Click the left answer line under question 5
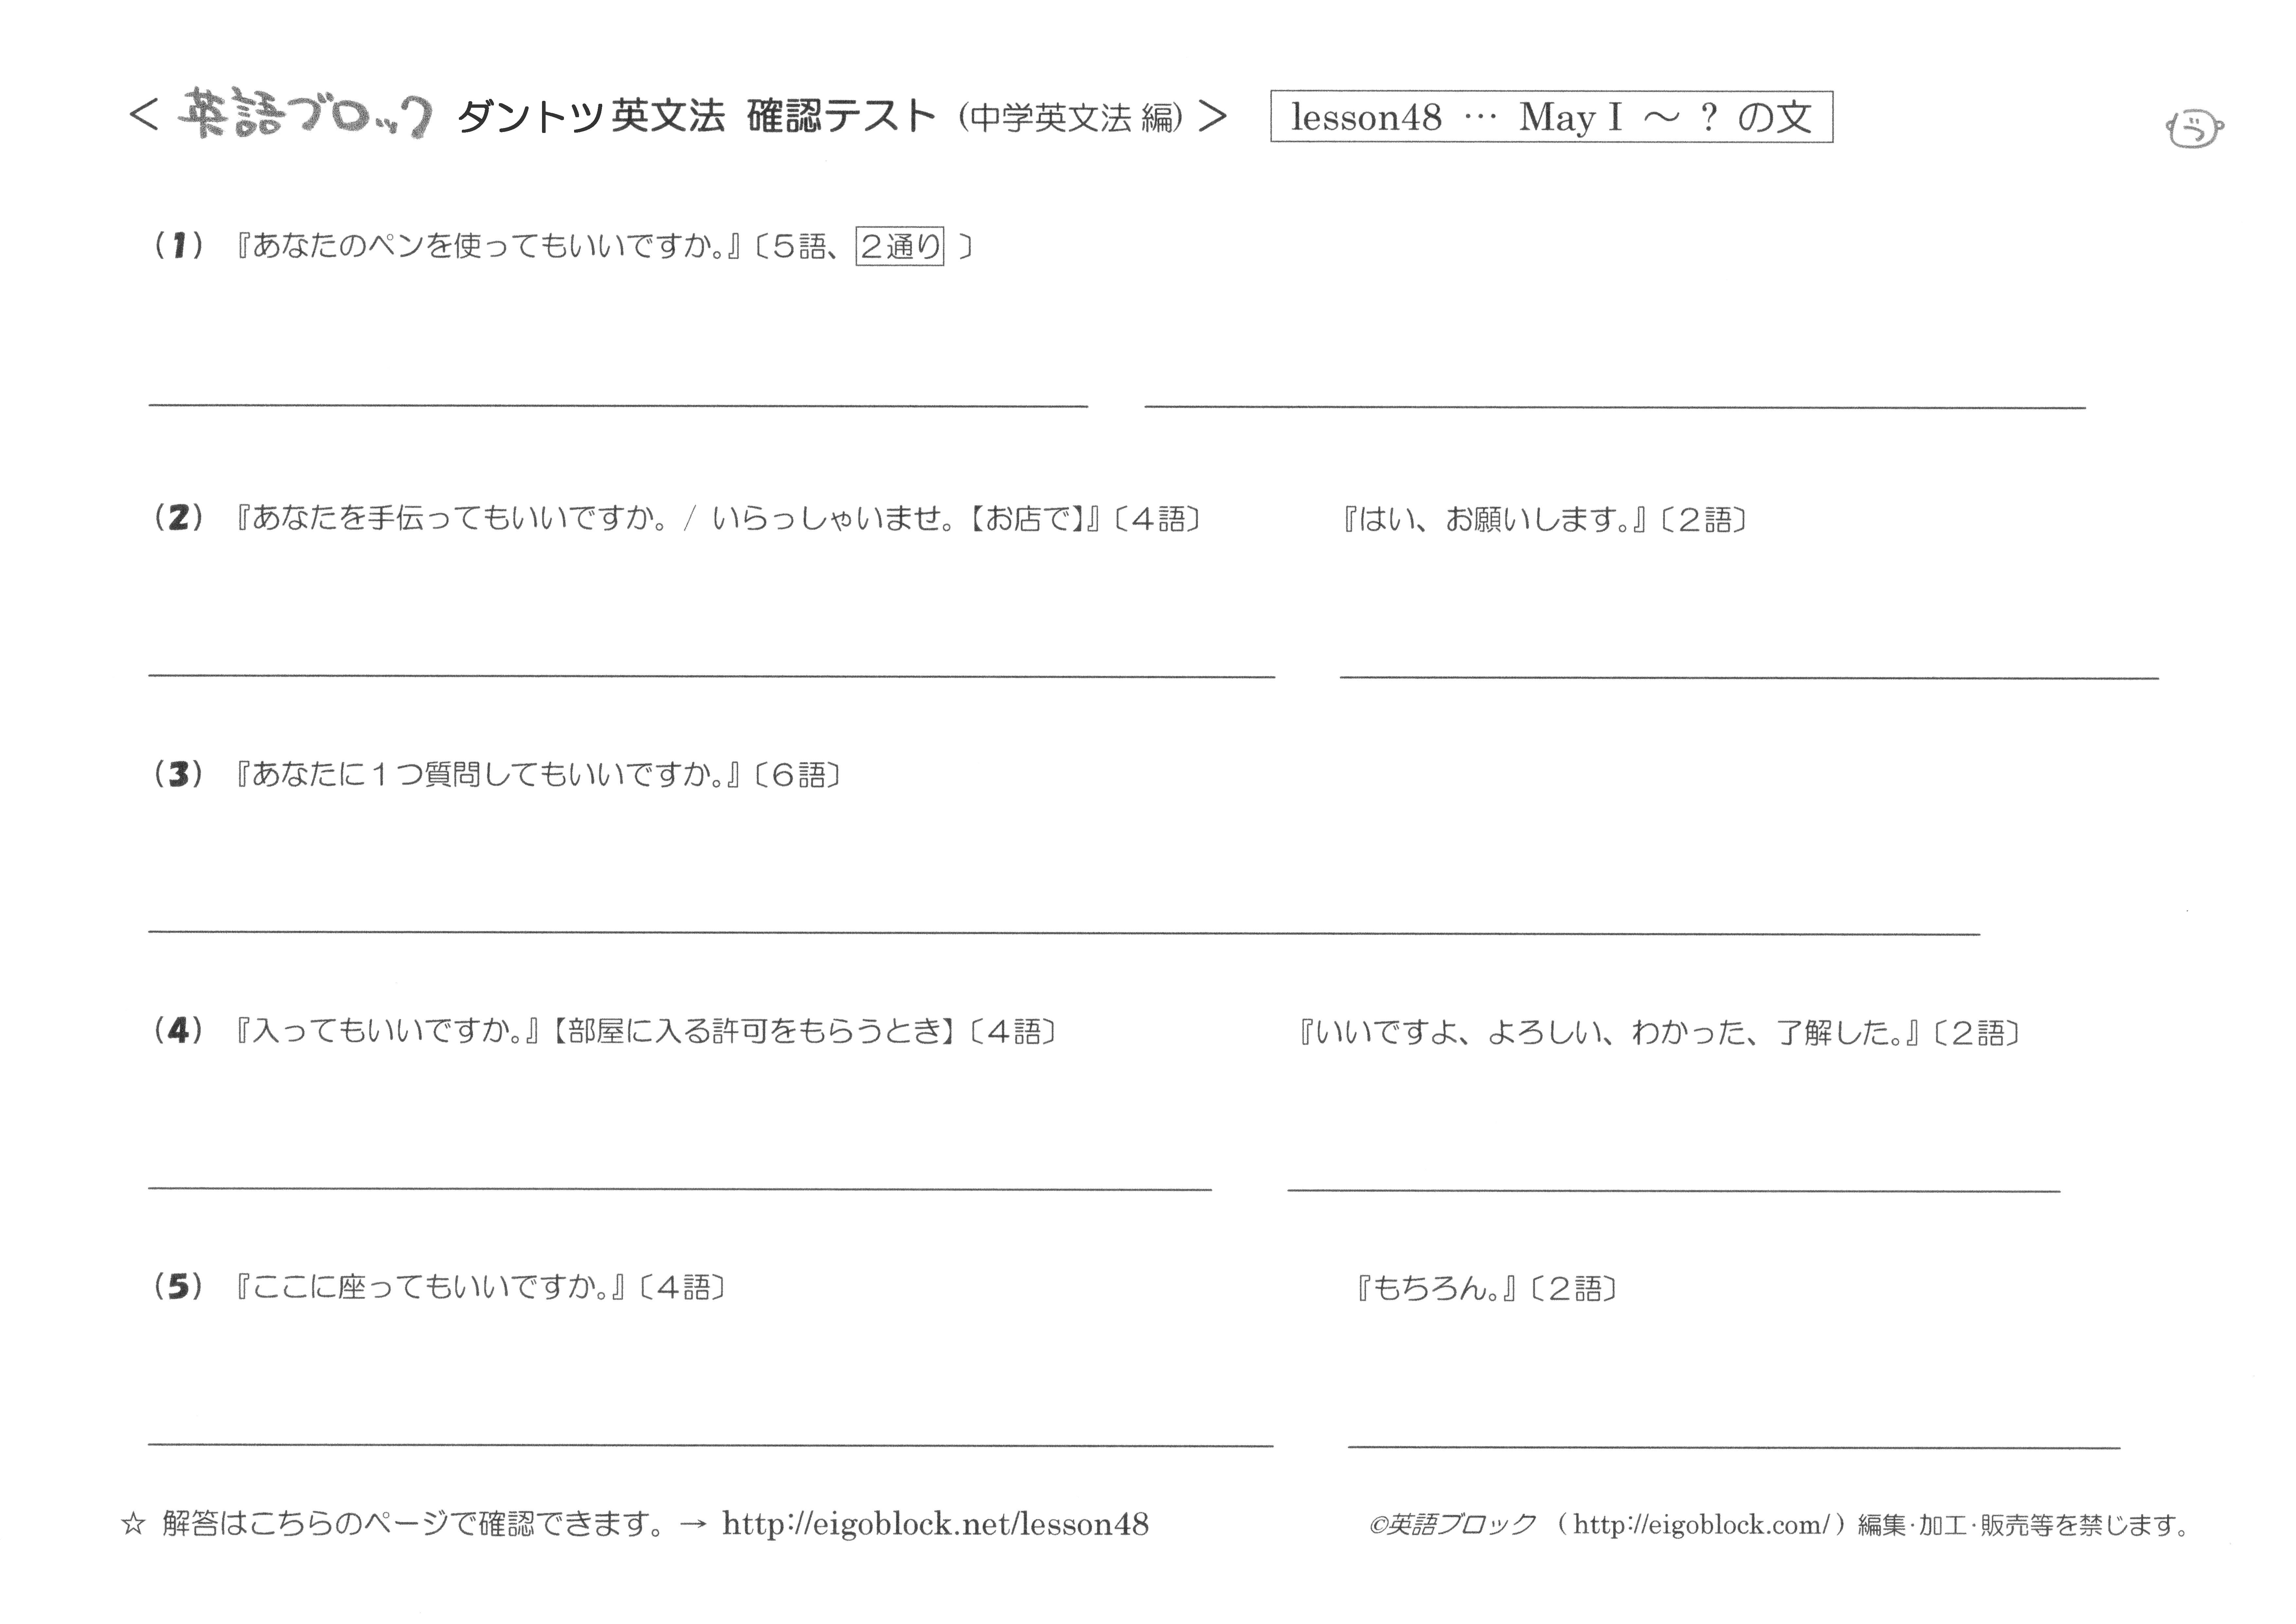The height and width of the screenshot is (1624, 2296). (711, 1445)
